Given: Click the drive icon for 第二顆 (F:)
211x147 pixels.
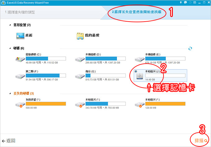Looking at the screenshot, I should click(x=20, y=76).
